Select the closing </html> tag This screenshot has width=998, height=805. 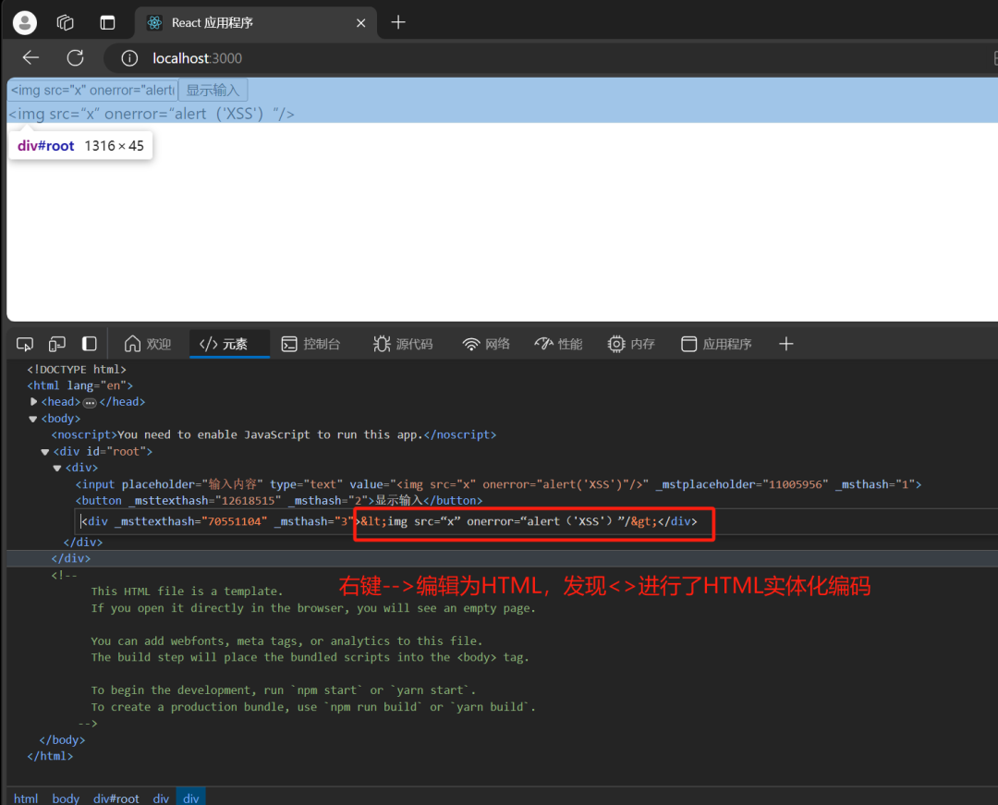(x=50, y=756)
